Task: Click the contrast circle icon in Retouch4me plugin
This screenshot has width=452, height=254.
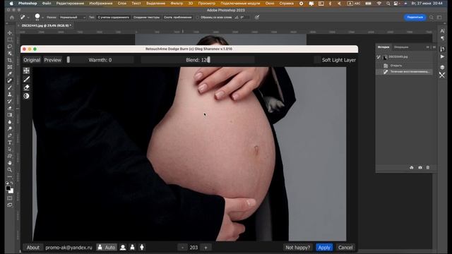Action: coord(27,96)
